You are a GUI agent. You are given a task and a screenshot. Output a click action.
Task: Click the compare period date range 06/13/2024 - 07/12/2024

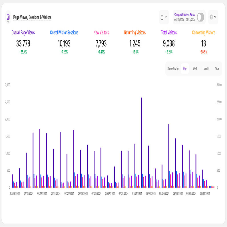pos(185,20)
